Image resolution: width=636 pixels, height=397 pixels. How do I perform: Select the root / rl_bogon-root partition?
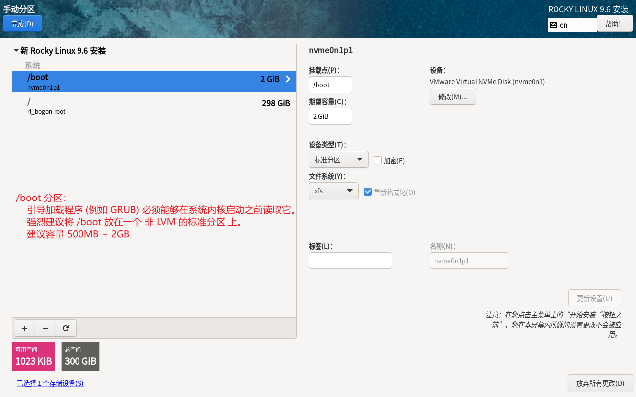click(x=149, y=105)
